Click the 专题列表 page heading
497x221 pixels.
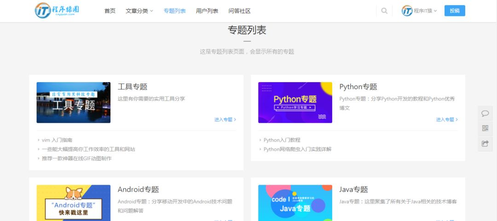(x=247, y=30)
